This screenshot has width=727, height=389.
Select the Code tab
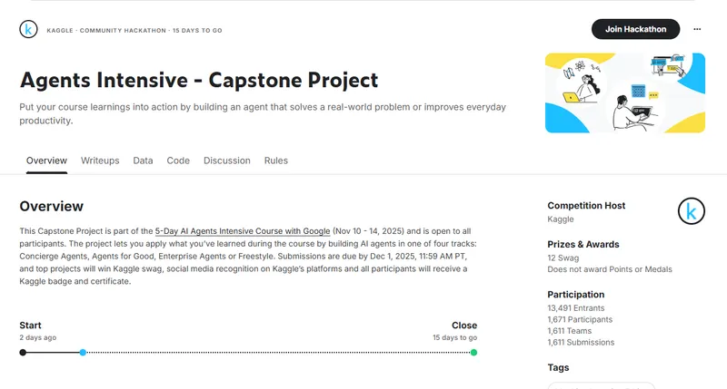pos(178,160)
